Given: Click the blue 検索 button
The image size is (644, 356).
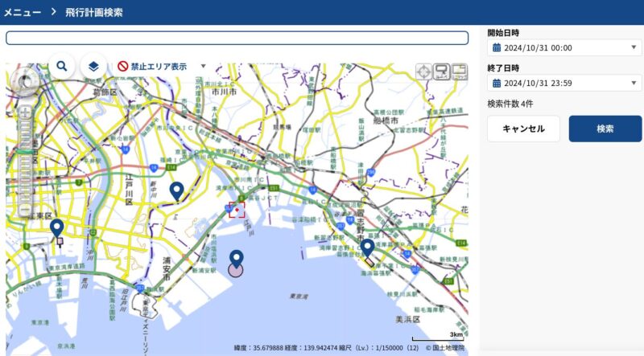Looking at the screenshot, I should [x=605, y=129].
